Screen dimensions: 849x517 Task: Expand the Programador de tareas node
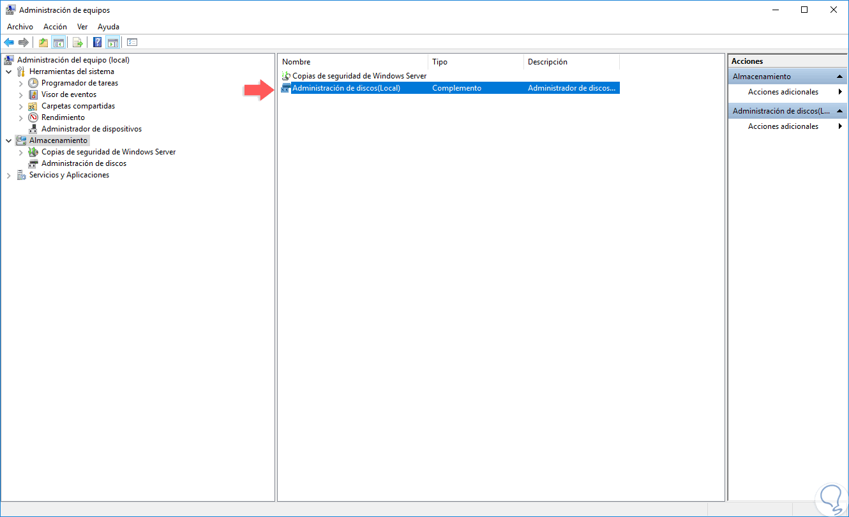pos(21,83)
